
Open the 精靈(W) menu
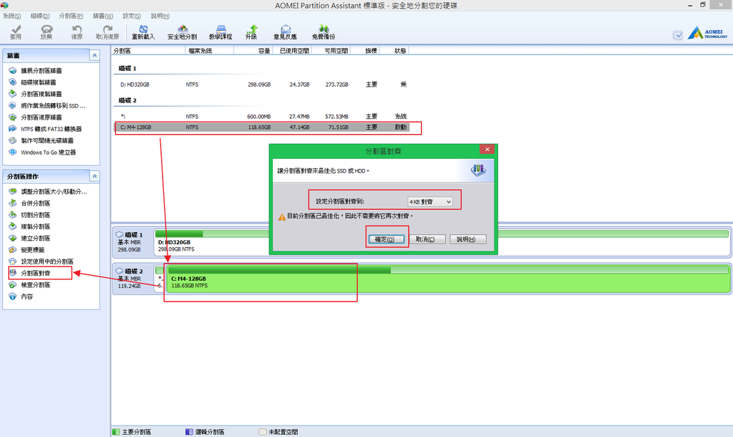[x=103, y=16]
